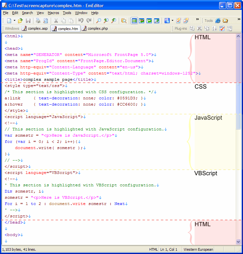The image size is (243, 254).
Task: Launch Internet Explorer from Tools bar
Action: pyautogui.click(x=218, y=21)
